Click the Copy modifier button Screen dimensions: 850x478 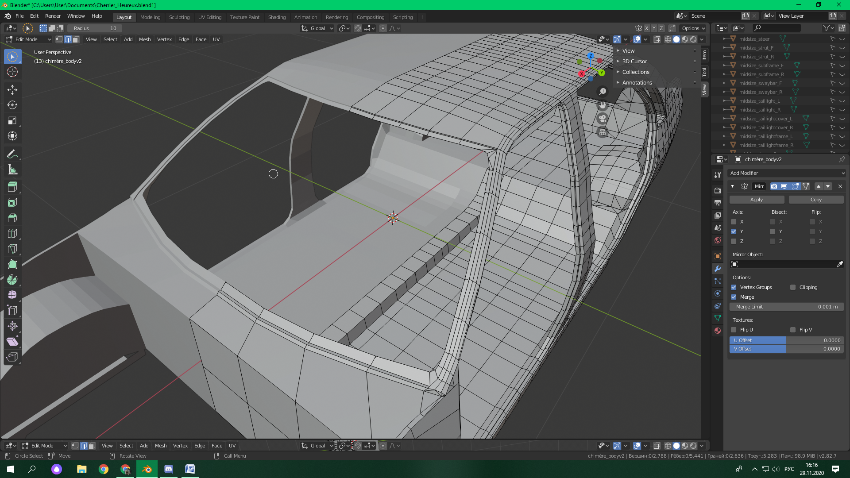pyautogui.click(x=815, y=200)
